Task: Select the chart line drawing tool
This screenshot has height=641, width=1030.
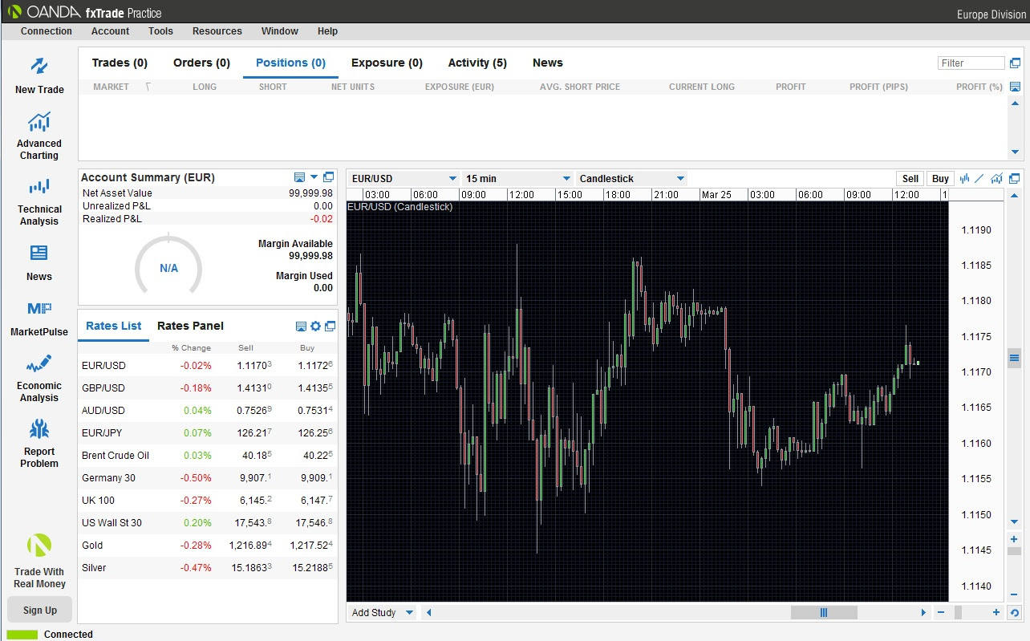Action: pyautogui.click(x=979, y=179)
